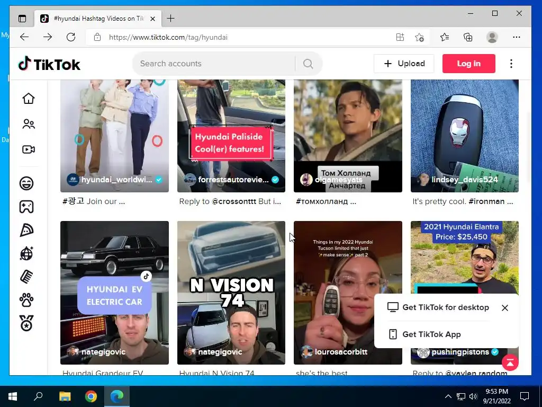Show hidden system tray icons
Screen dimensions: 542x407
pyautogui.click(x=448, y=396)
